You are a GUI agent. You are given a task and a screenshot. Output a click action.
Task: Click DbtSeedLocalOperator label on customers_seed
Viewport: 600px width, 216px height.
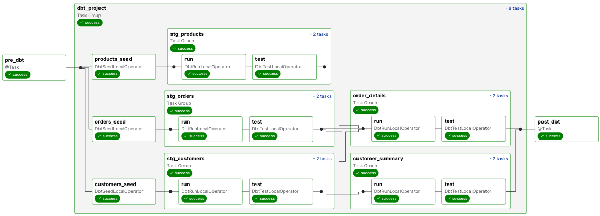(119, 191)
